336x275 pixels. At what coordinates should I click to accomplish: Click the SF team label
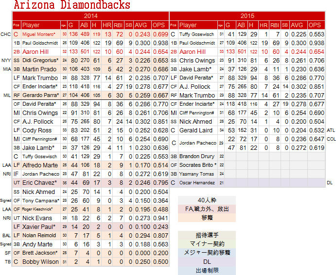click(x=7, y=253)
